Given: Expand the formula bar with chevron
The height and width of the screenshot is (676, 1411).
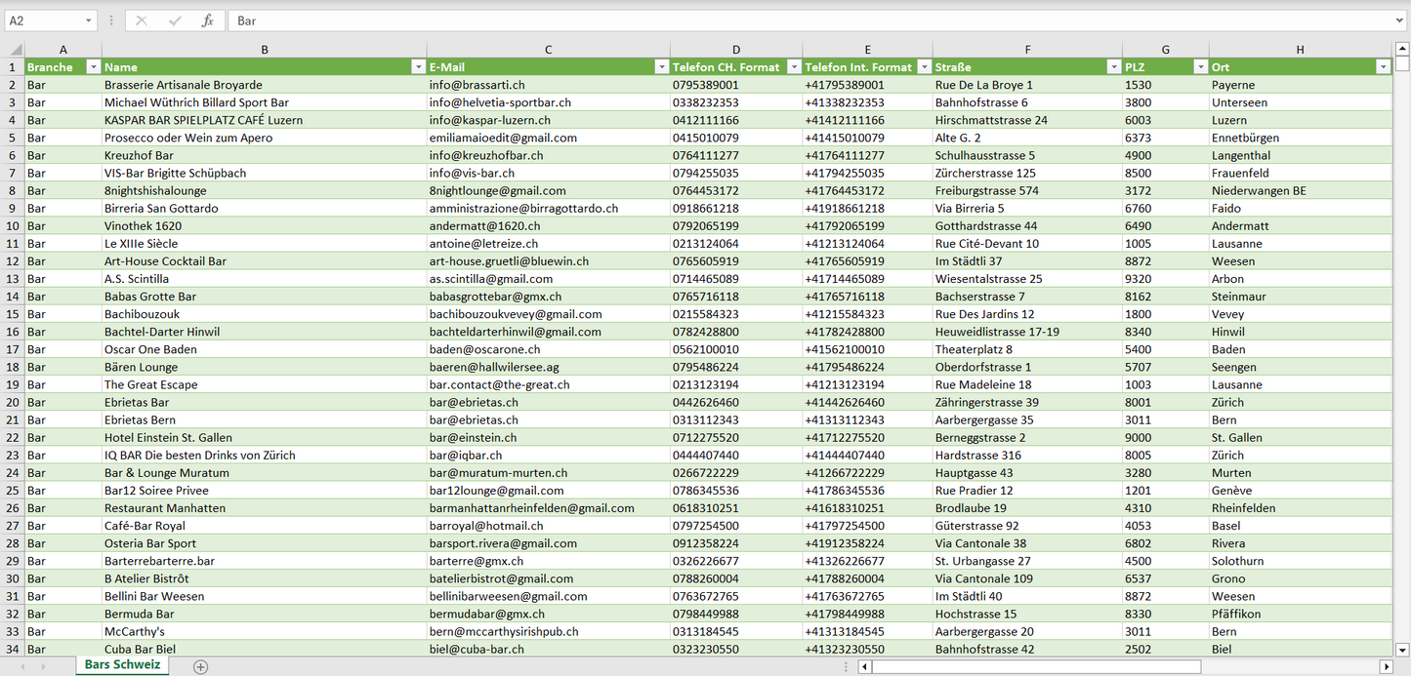Looking at the screenshot, I should click(1400, 20).
